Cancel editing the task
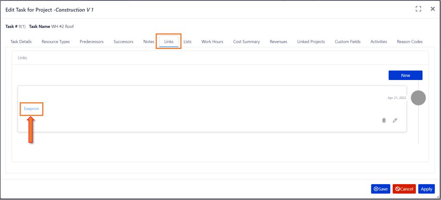The image size is (441, 200). (x=404, y=189)
